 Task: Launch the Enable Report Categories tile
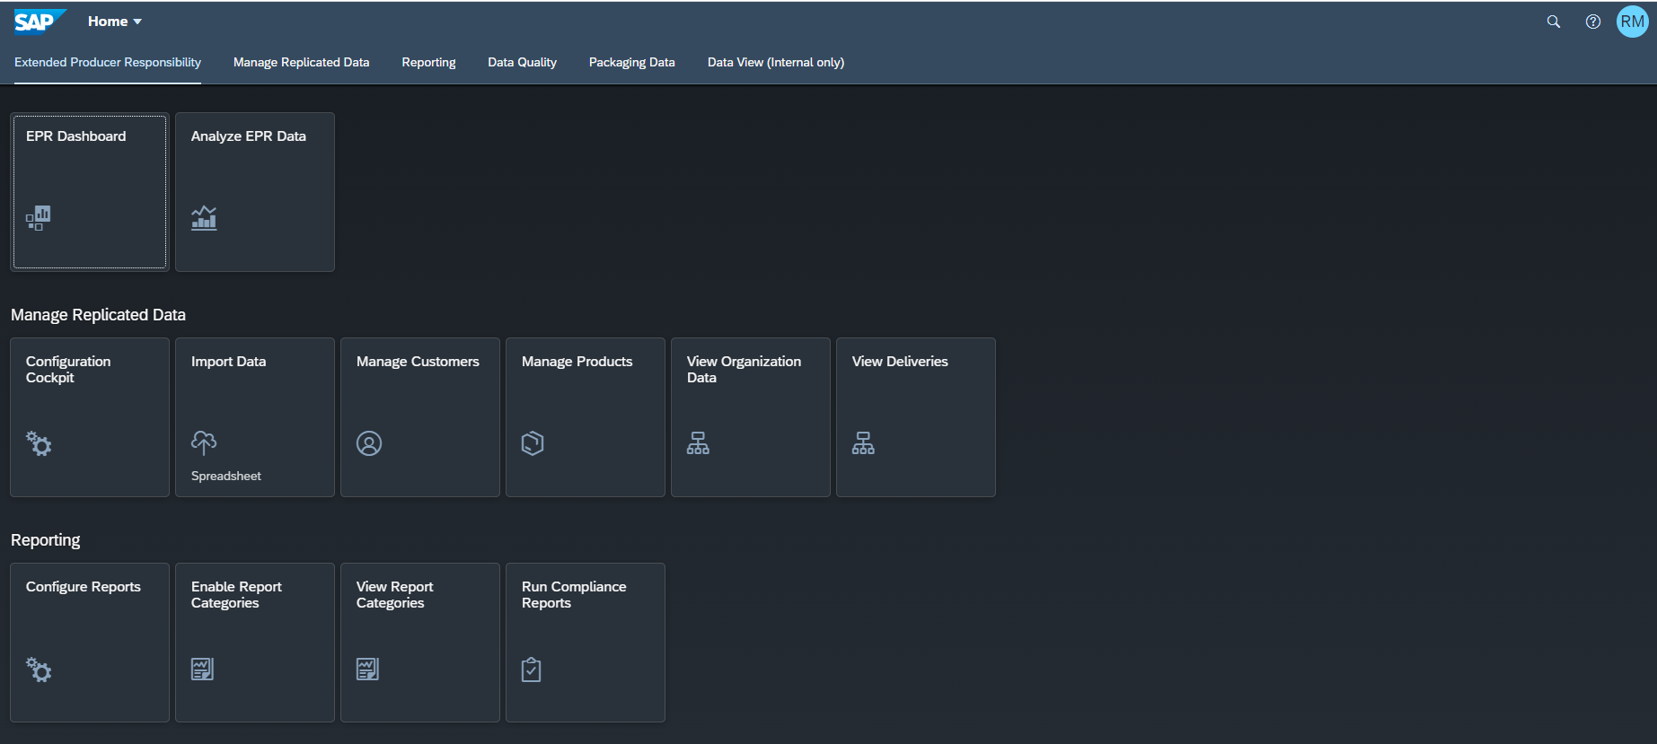point(254,643)
